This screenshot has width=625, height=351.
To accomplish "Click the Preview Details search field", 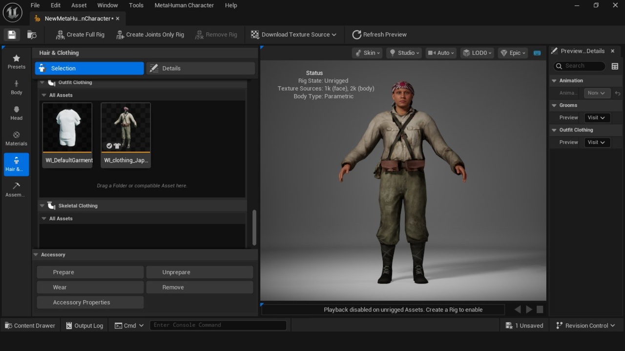I will (580, 66).
